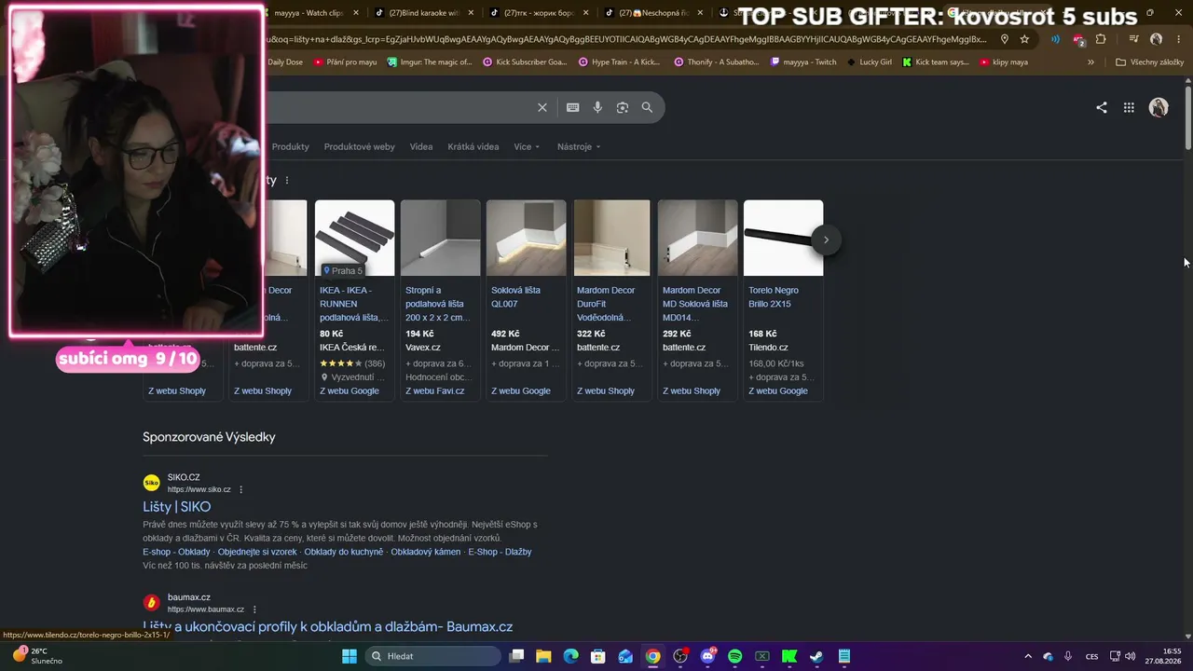Open Microsoft Store from the taskbar
The image size is (1193, 671).
(598, 656)
